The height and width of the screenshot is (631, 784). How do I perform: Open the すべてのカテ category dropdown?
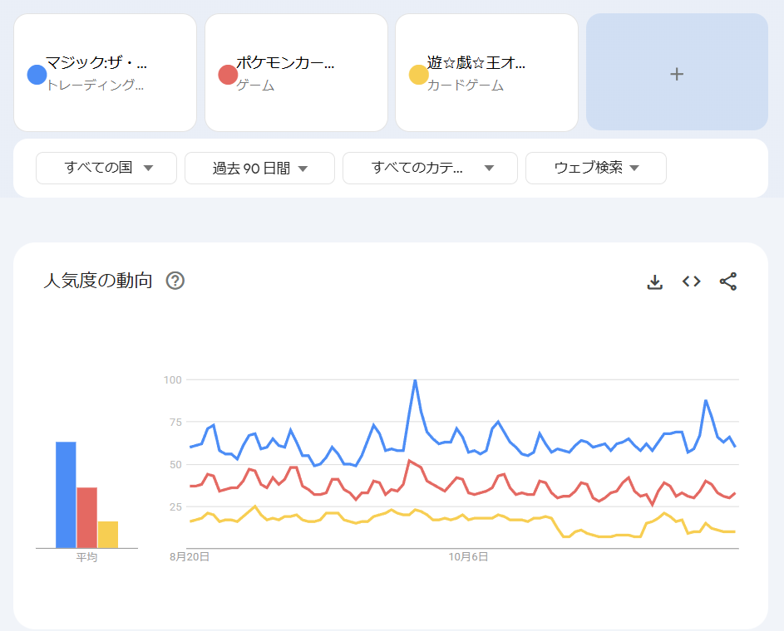[430, 168]
